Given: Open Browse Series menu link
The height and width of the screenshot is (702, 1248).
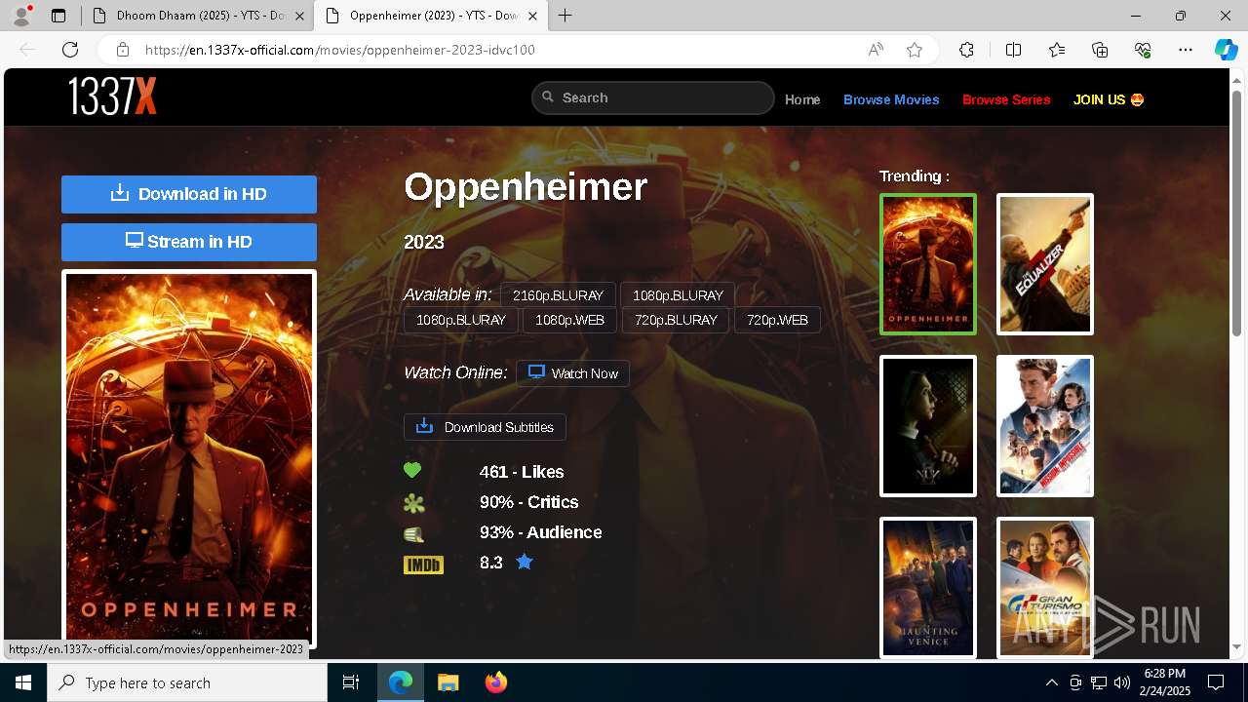Looking at the screenshot, I should 1006,99.
